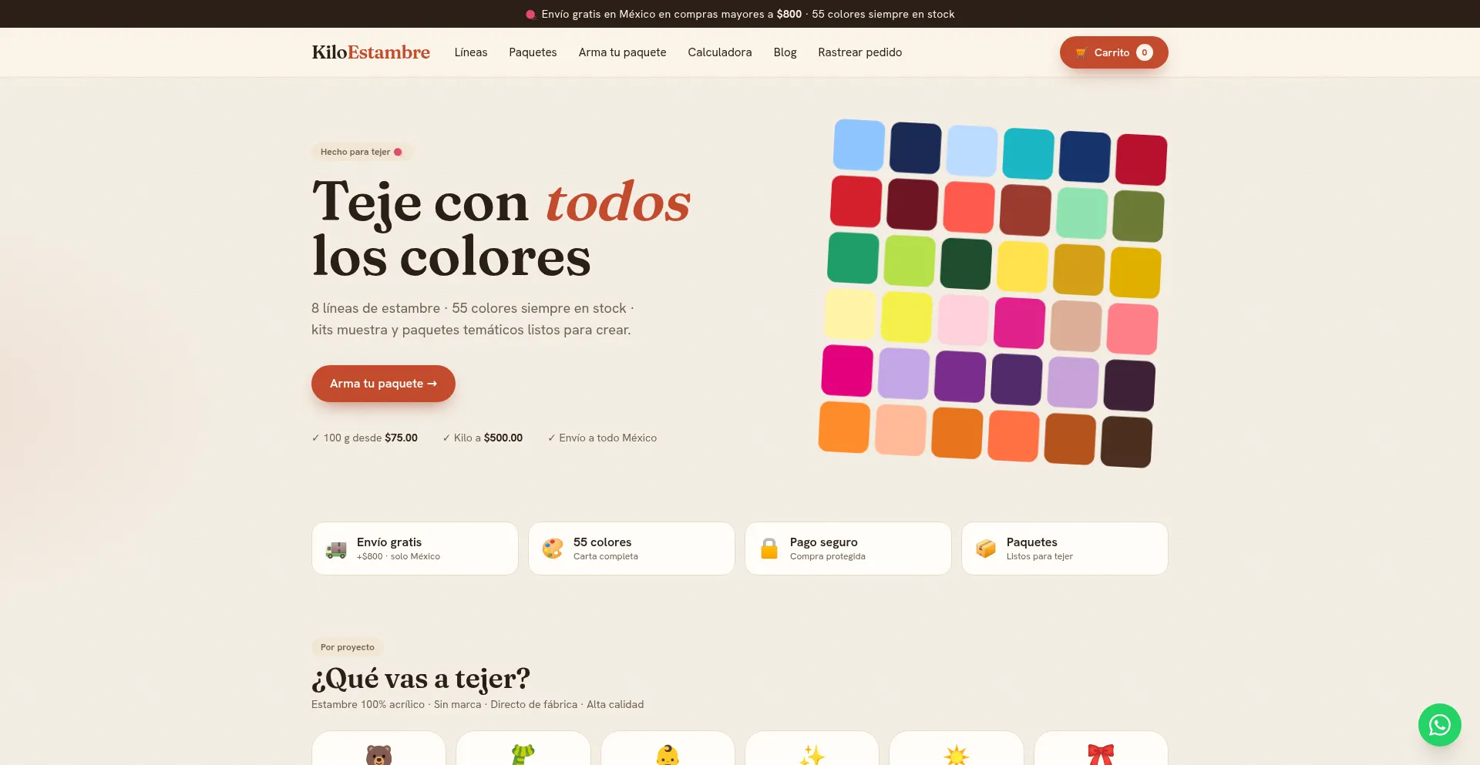Viewport: 1480px width, 765px height.
Task: Select the 55 colores feature card
Action: [631, 549]
